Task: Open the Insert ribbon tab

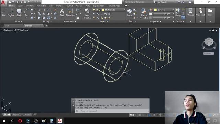Action: [x=20, y=6]
